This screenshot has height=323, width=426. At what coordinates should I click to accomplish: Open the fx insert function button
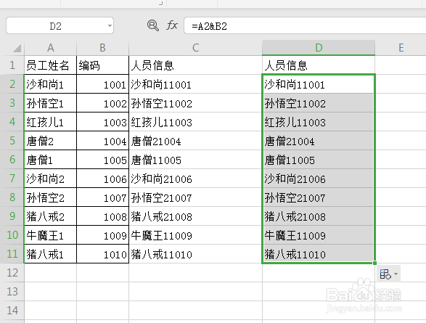pos(172,25)
